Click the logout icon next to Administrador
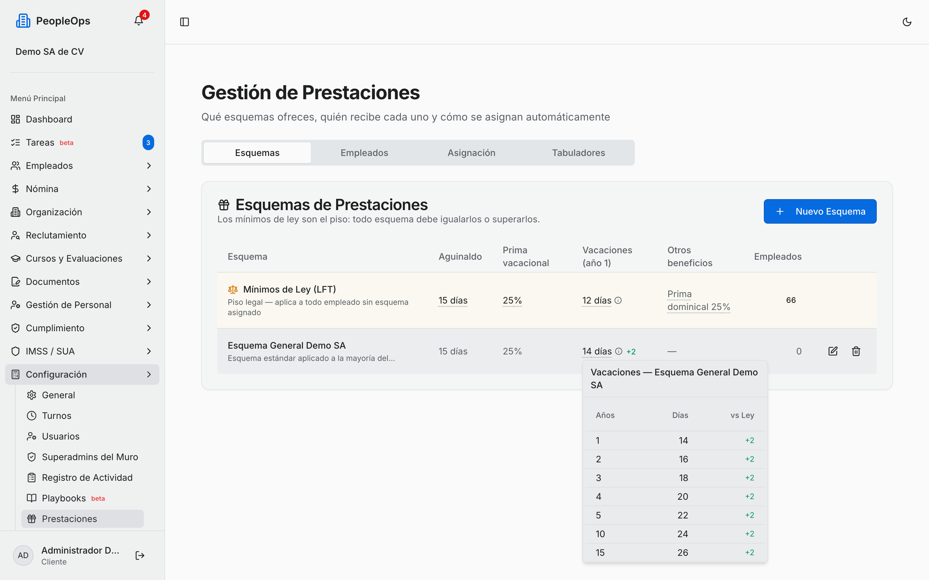The height and width of the screenshot is (580, 929). (x=140, y=556)
